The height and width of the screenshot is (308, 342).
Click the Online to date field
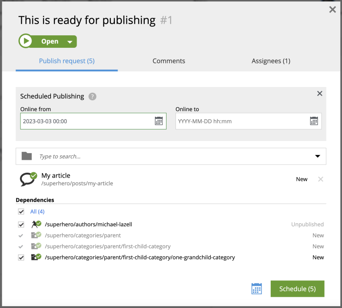(248, 121)
